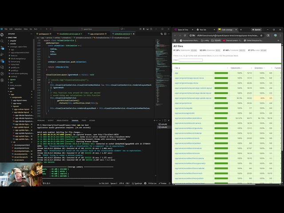Click the notifications bell in status bar
The height and width of the screenshot is (213, 284).
tap(170, 183)
